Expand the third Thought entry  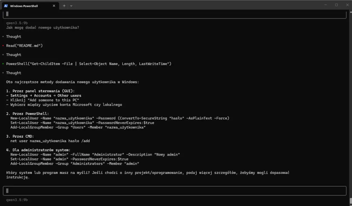13,73
